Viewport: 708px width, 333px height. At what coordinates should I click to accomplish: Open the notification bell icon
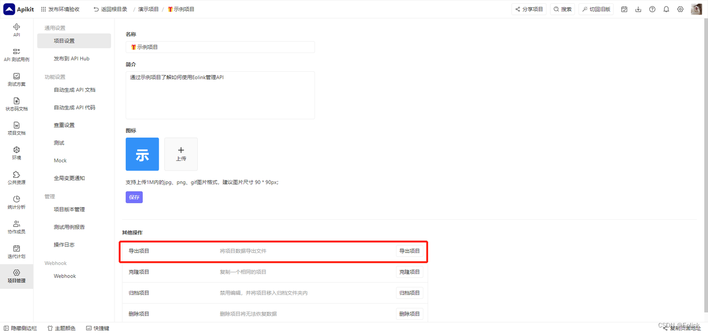click(x=666, y=9)
